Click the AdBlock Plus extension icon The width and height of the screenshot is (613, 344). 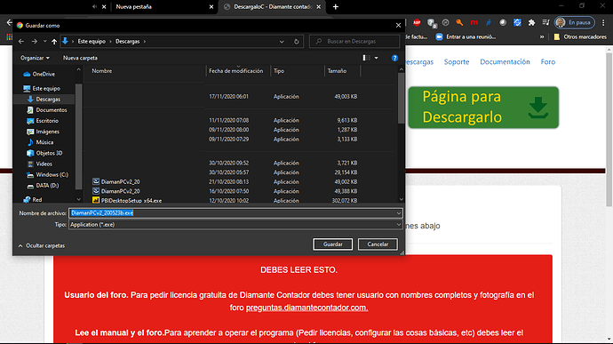[417, 22]
